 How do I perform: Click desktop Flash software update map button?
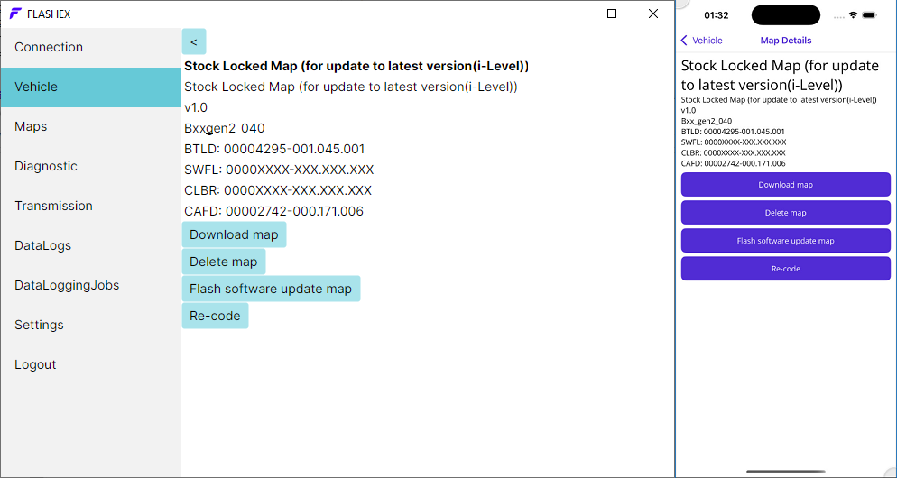coord(271,289)
